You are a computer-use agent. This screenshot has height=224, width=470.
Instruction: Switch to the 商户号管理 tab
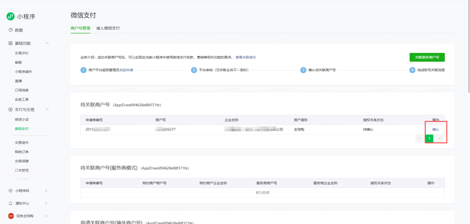80,28
